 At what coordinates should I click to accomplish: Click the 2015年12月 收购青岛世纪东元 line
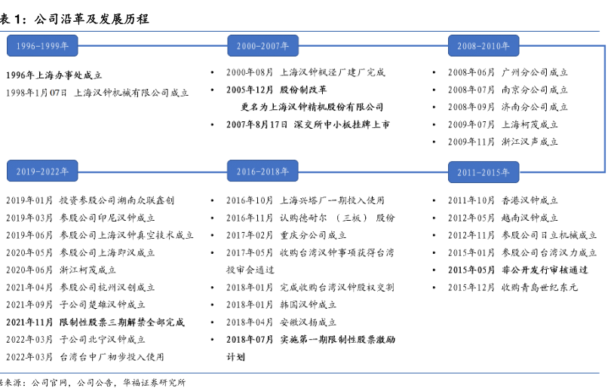[x=513, y=287]
